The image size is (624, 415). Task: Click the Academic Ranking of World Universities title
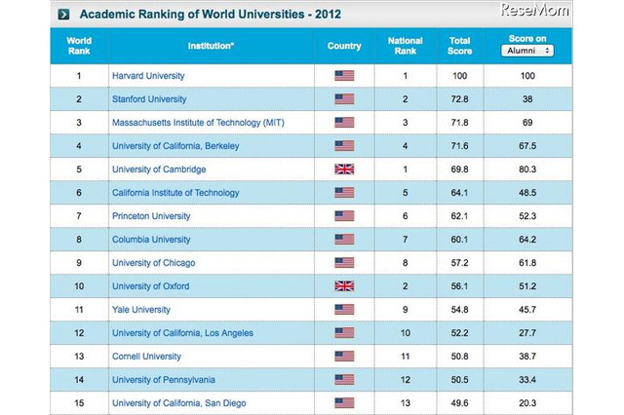211,15
